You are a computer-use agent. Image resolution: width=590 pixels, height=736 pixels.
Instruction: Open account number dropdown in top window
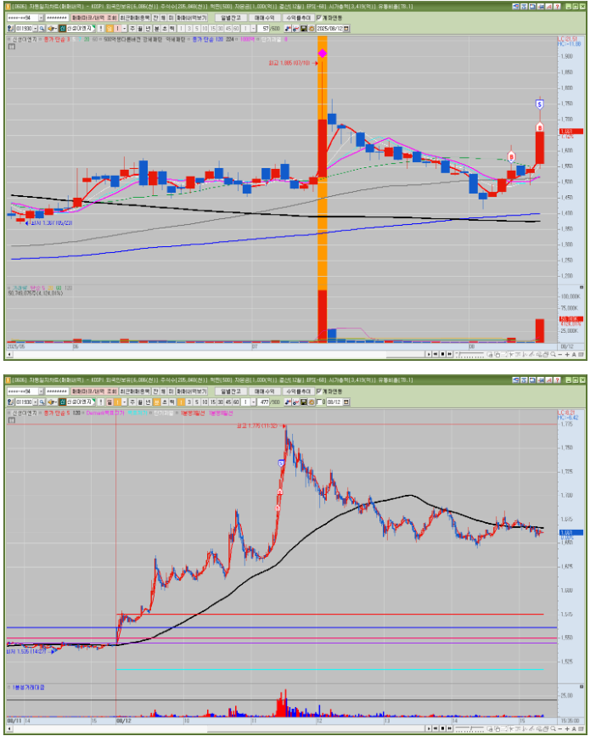(41, 18)
